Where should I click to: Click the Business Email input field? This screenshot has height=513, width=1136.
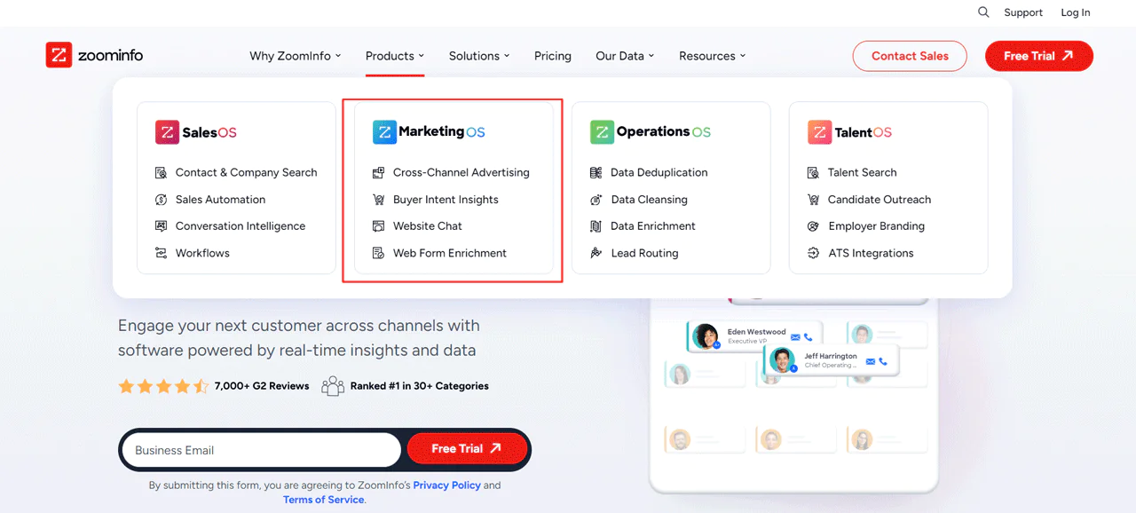point(257,450)
